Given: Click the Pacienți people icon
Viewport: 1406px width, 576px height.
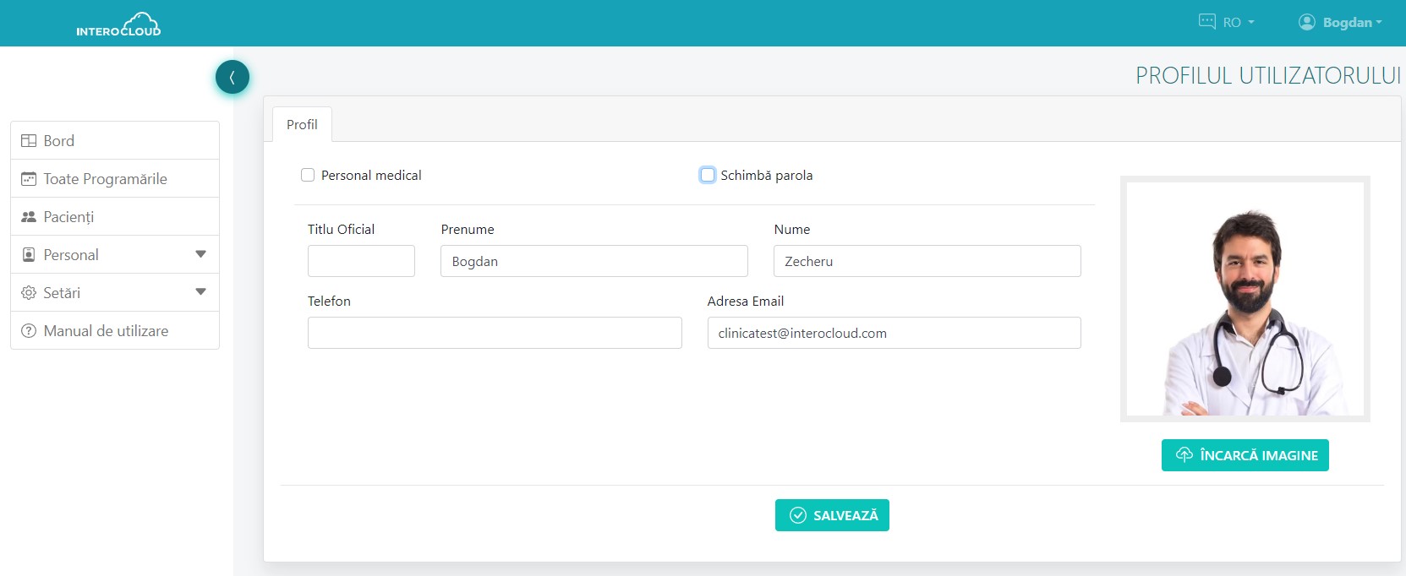Looking at the screenshot, I should [x=29, y=217].
